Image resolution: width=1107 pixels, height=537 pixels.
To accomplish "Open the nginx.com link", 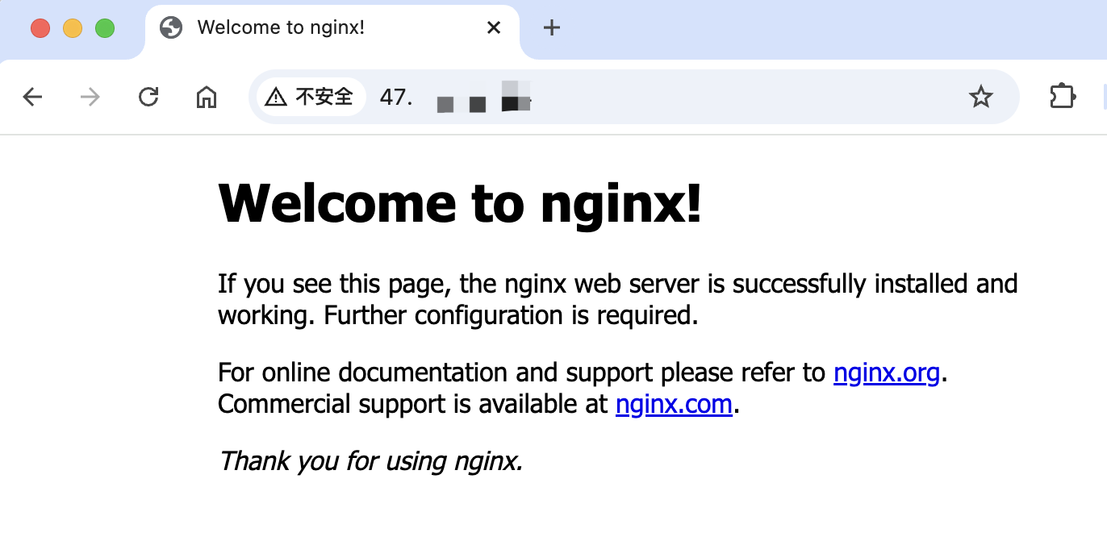I will (x=674, y=403).
